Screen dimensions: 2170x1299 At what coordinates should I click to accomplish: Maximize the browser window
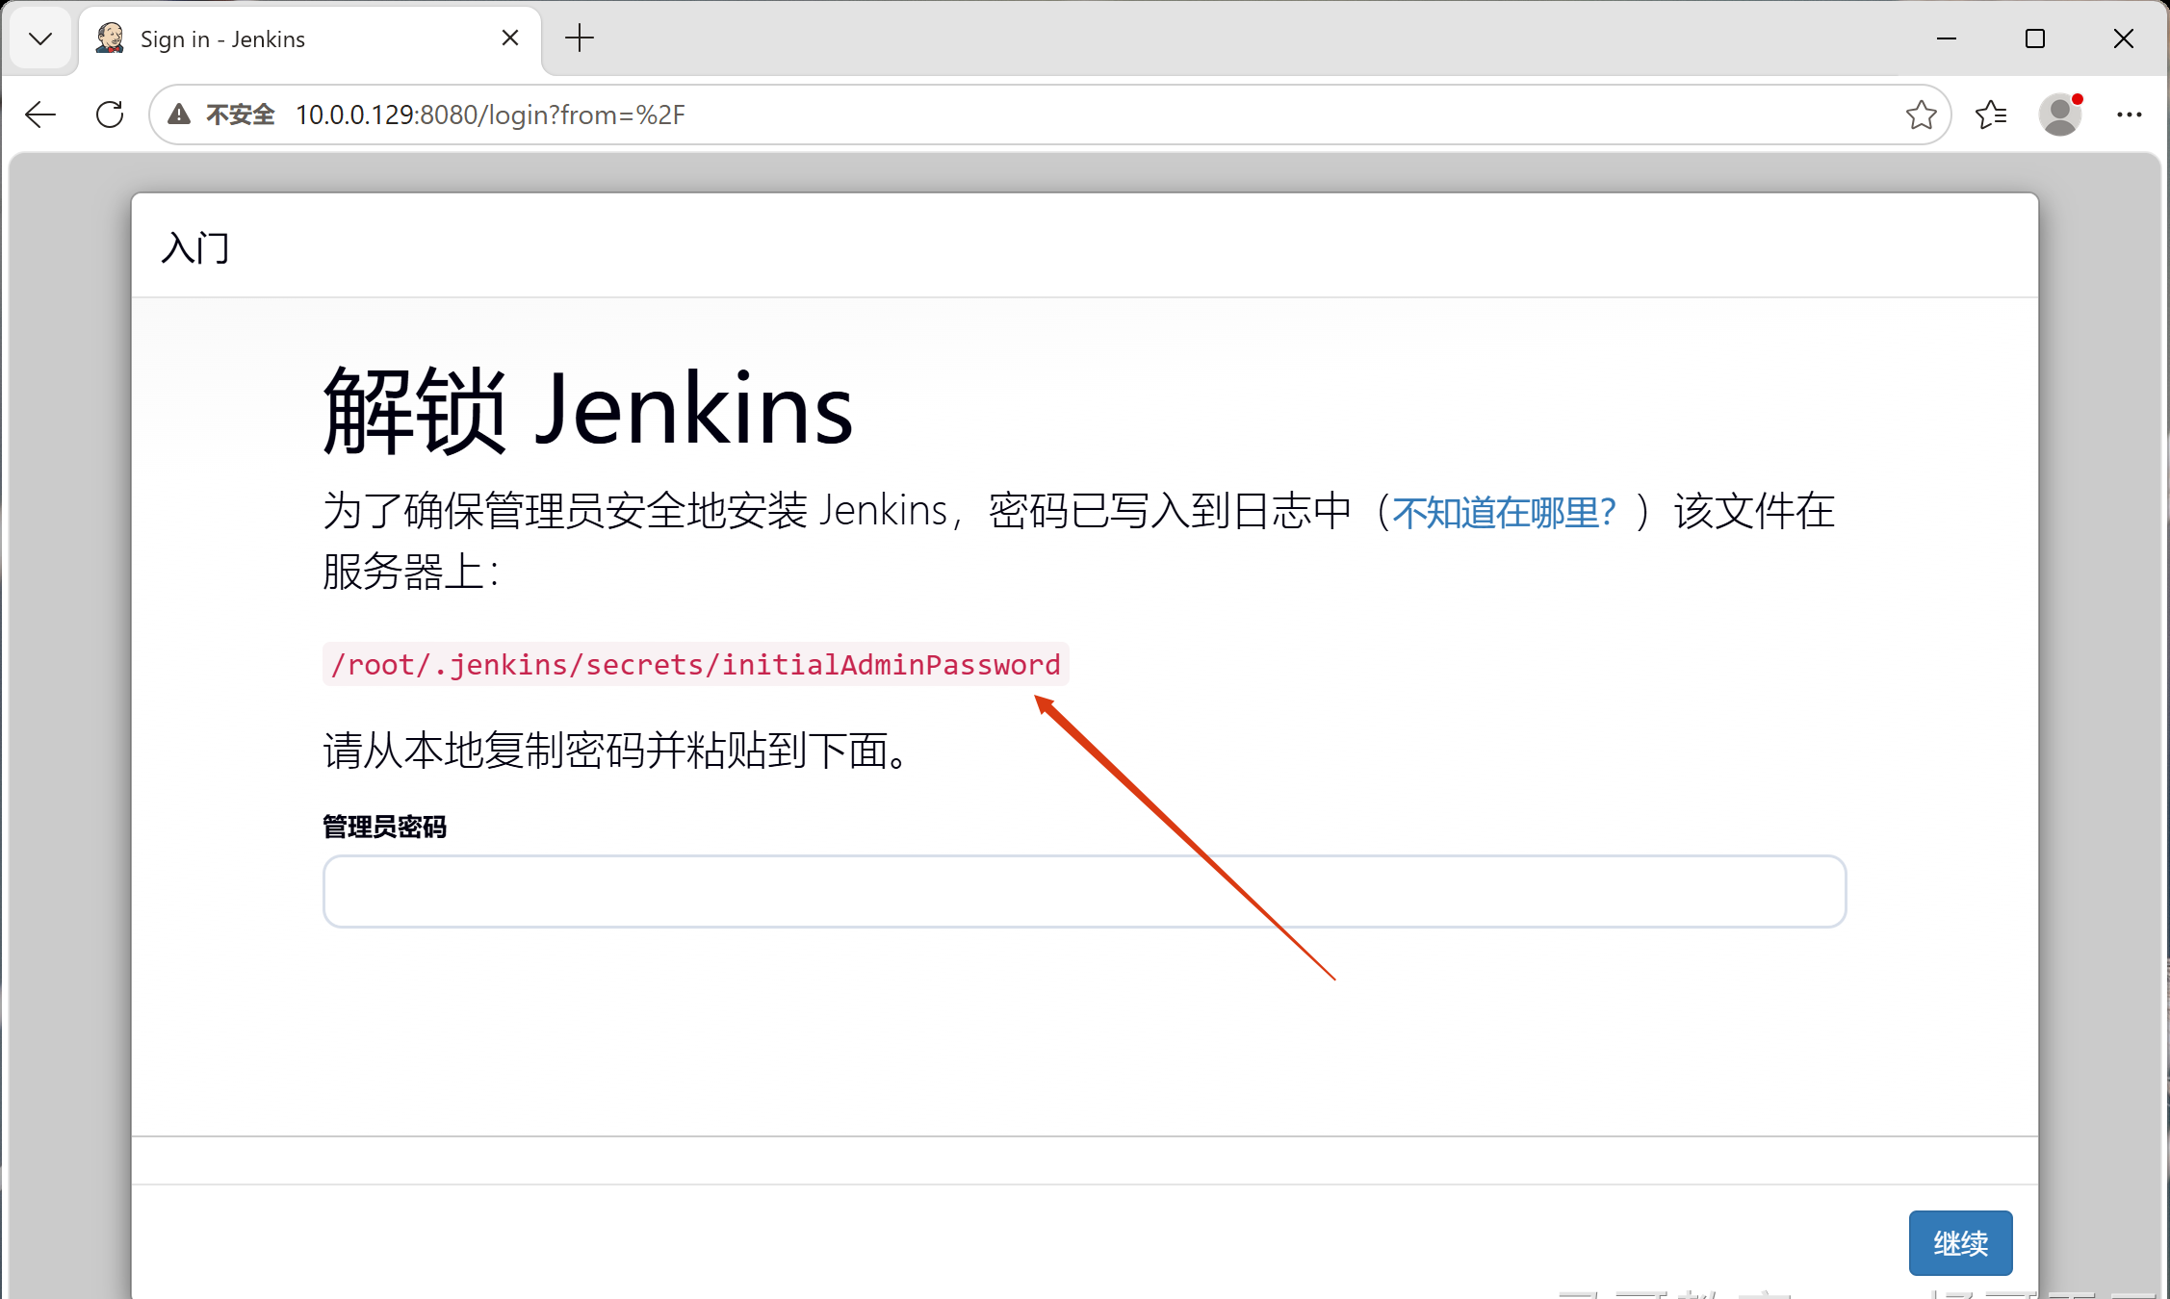pos(2035,38)
